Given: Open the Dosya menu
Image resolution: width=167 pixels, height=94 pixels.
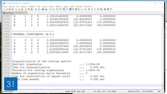Looking at the screenshot, I should pos(5,7).
